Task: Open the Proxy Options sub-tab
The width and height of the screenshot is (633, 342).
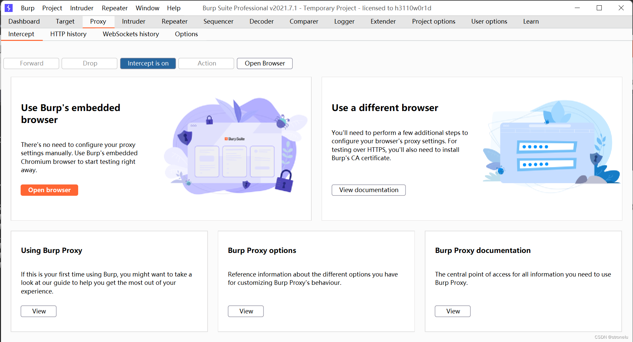Action: [x=187, y=34]
